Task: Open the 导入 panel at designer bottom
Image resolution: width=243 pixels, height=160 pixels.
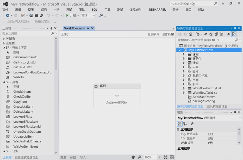Action: [83, 157]
